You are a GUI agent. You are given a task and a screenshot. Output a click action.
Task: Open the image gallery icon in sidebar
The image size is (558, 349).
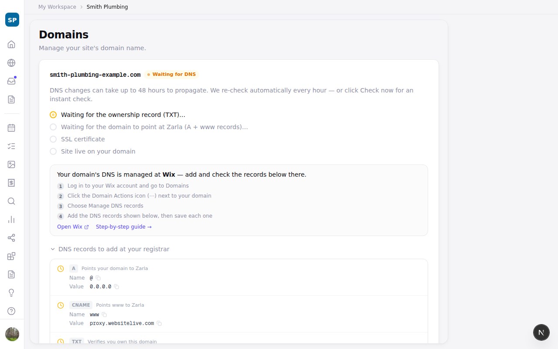point(11,164)
